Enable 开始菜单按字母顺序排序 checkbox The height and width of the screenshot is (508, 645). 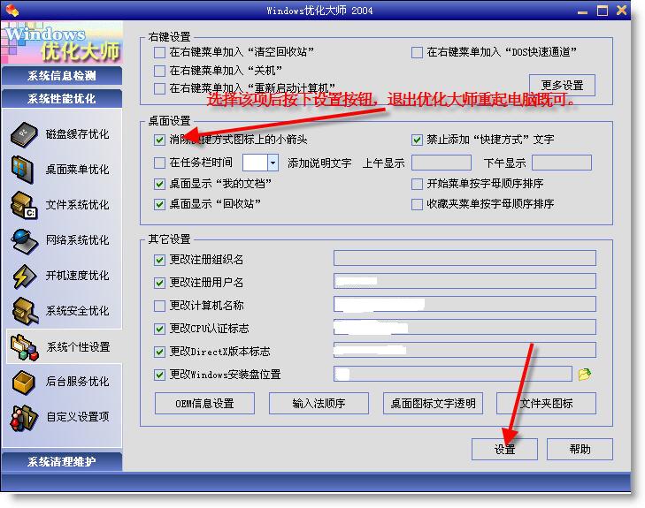pyautogui.click(x=417, y=184)
